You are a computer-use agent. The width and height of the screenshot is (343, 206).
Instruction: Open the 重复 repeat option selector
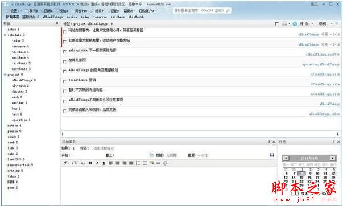point(202,155)
